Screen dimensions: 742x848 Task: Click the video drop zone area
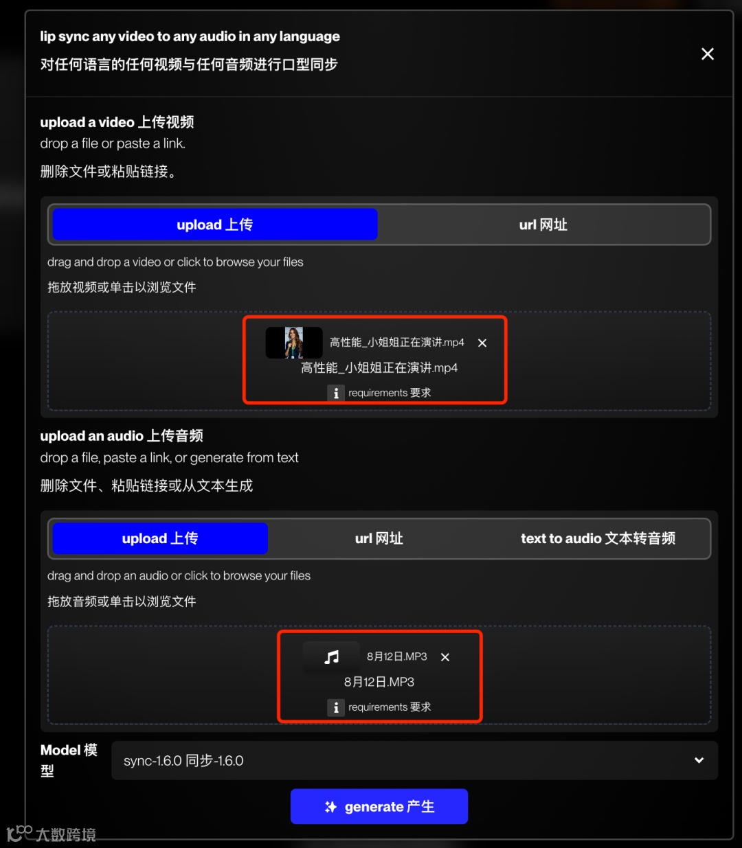pos(379,361)
